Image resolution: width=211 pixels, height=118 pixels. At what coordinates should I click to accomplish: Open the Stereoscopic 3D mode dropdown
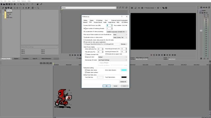112,60
